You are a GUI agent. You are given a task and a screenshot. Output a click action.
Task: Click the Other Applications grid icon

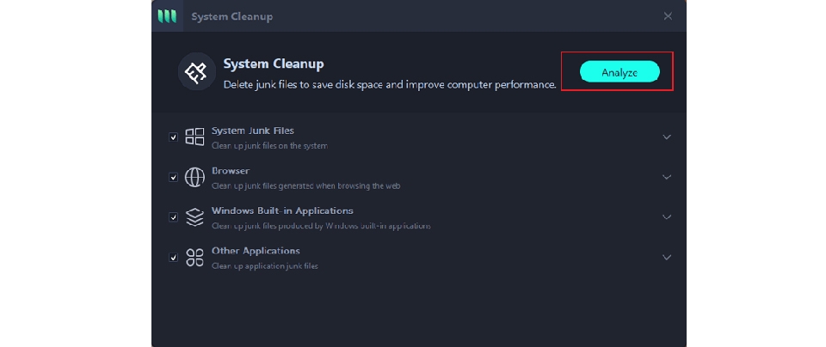(x=195, y=257)
